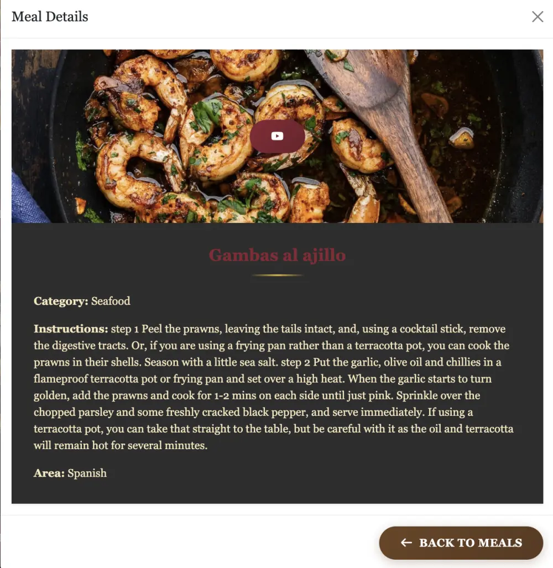Click the "step 1" text in instructions
This screenshot has width=553, height=568.
(125, 329)
